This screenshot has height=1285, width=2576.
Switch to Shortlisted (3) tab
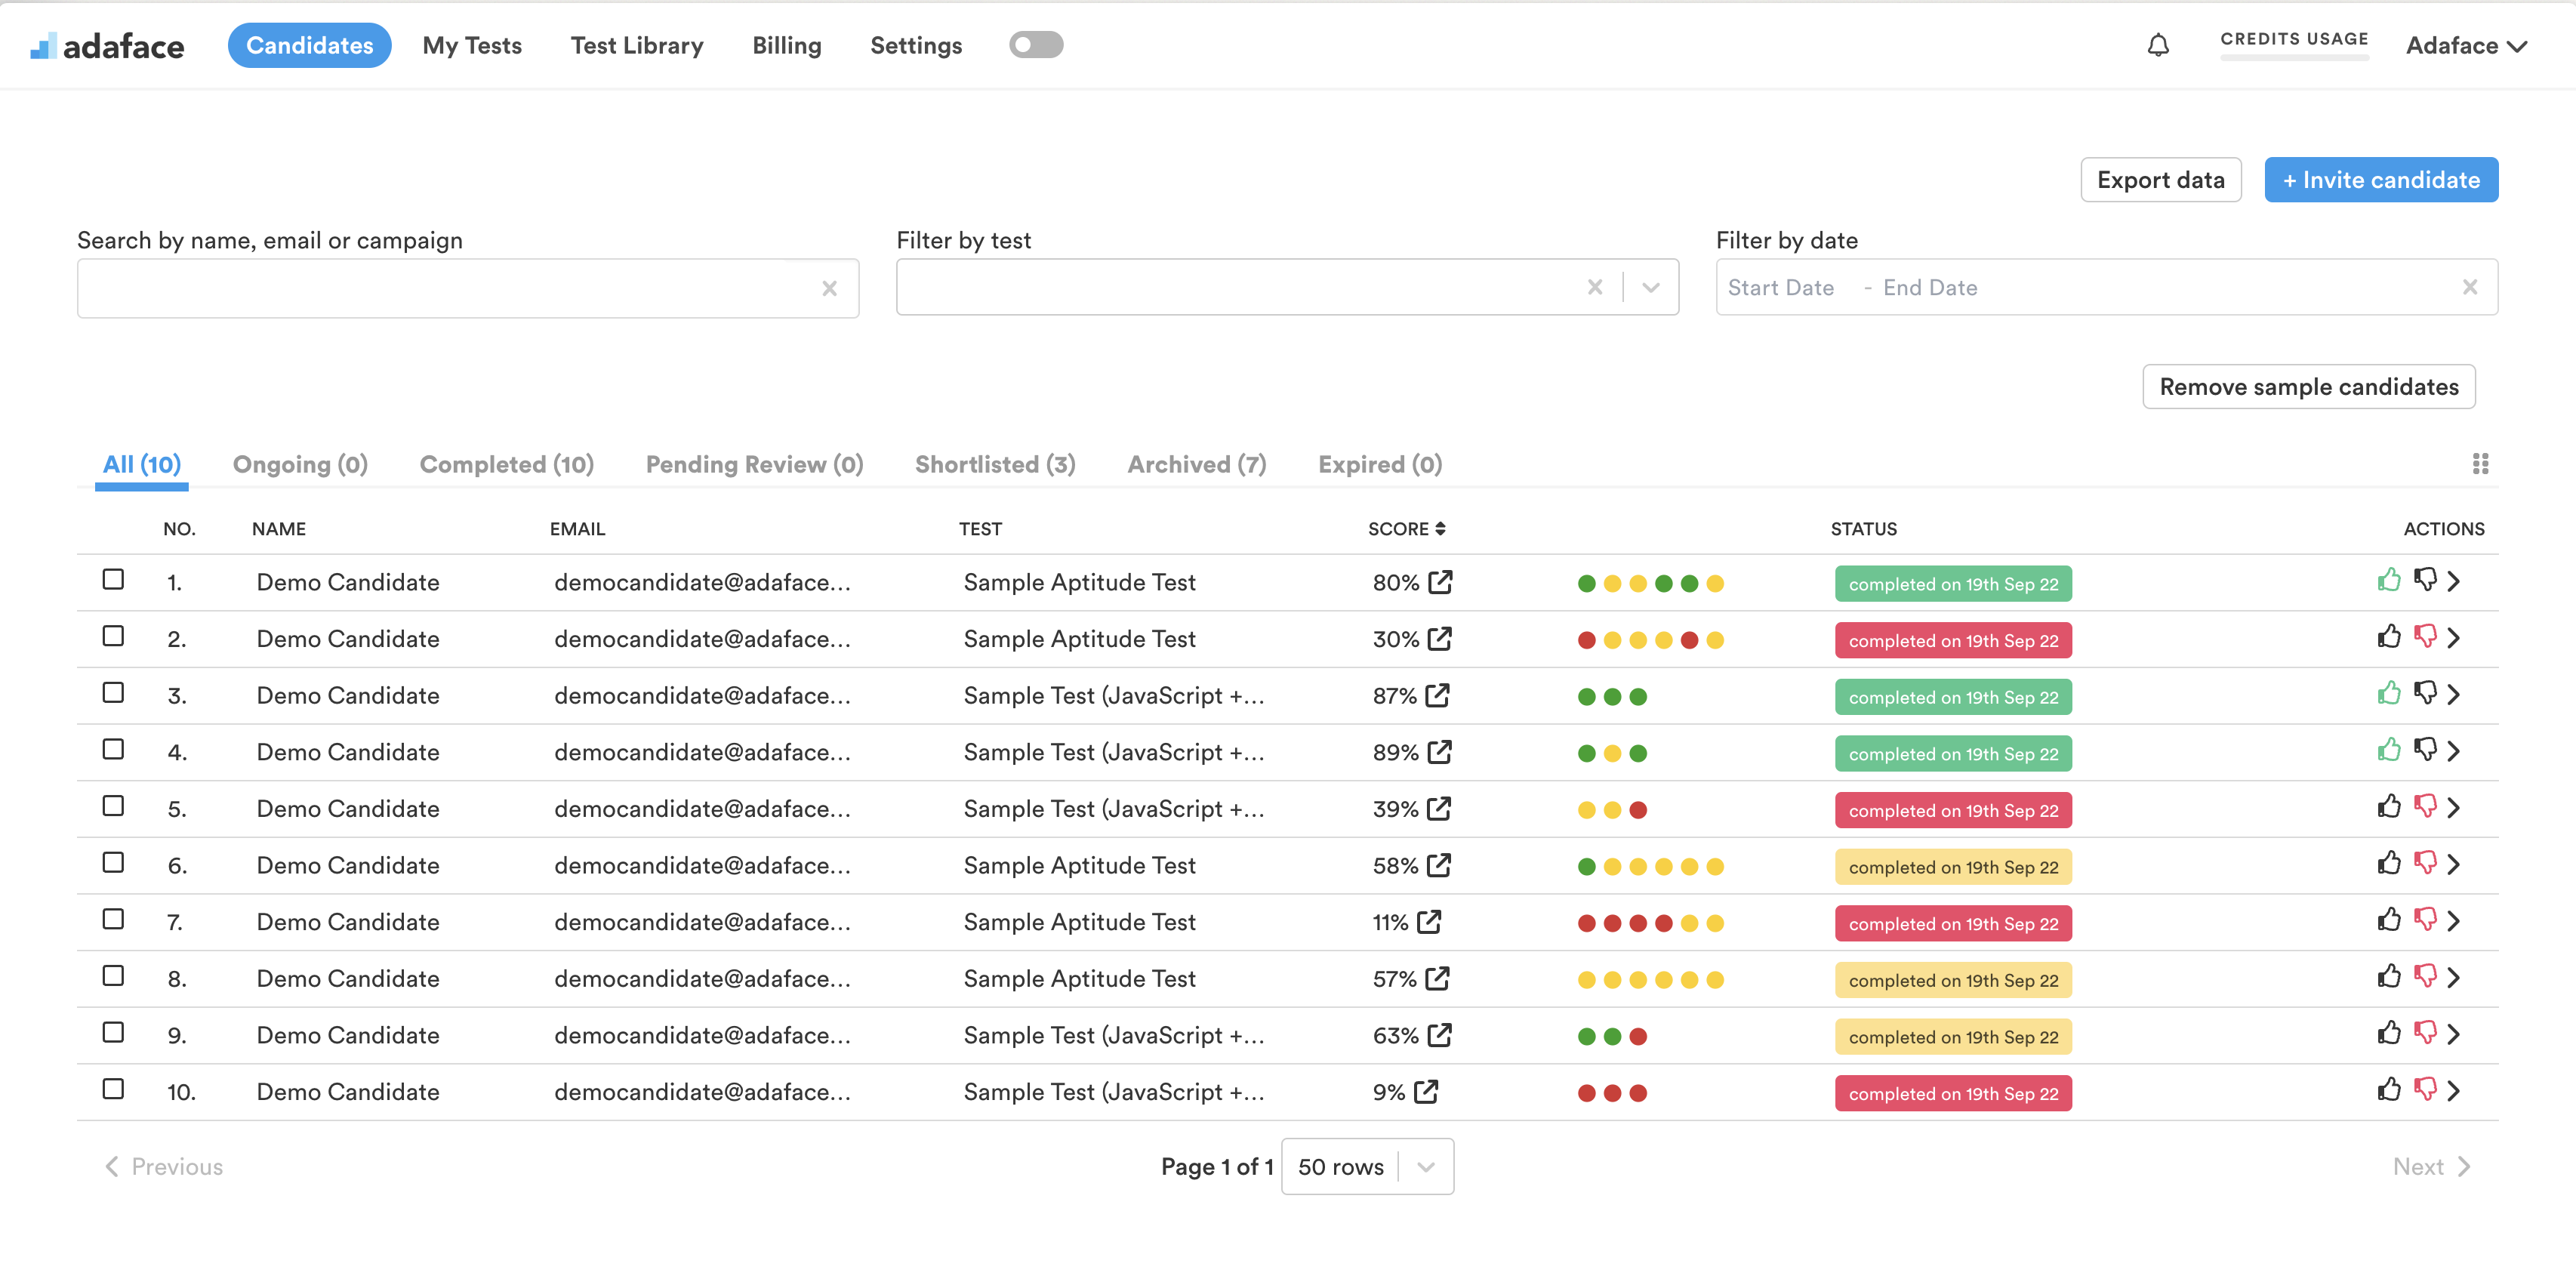(x=995, y=465)
